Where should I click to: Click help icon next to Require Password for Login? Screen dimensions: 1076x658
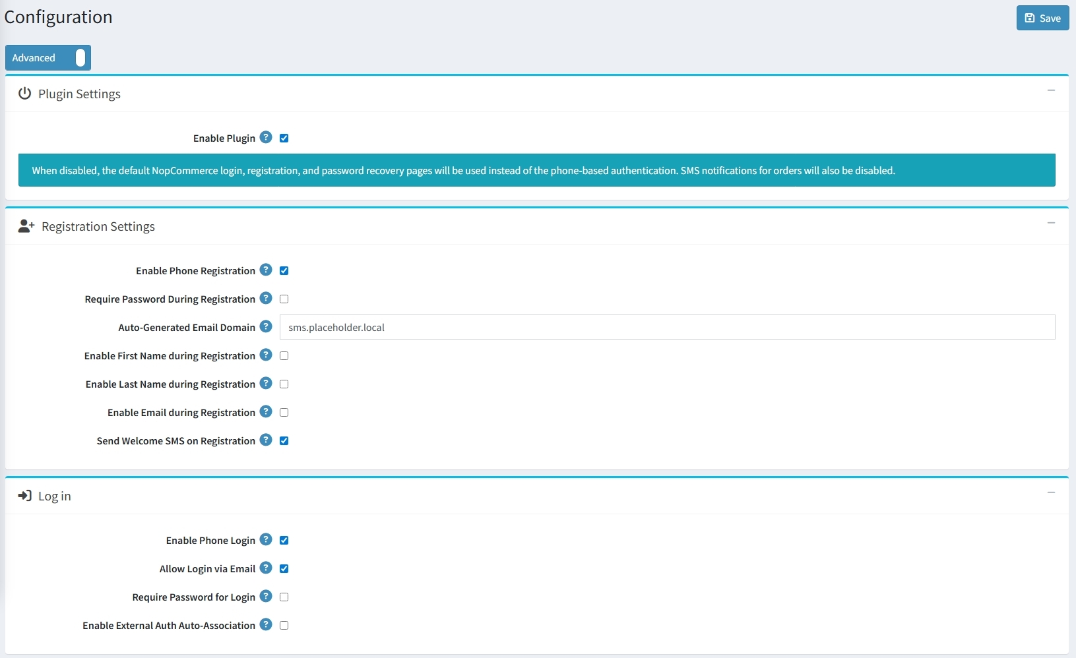click(266, 596)
